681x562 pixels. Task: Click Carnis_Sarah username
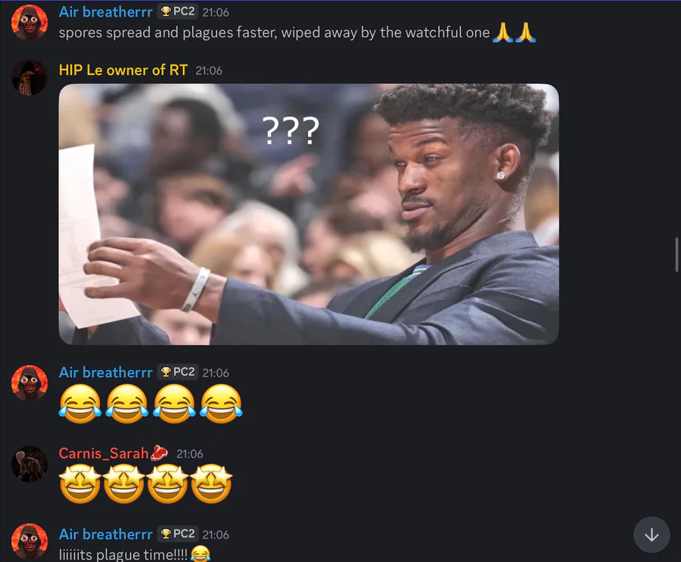click(x=104, y=453)
